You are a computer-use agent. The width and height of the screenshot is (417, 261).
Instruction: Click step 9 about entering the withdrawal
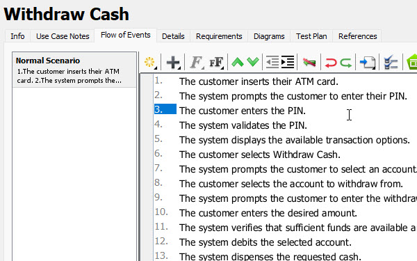[298, 198]
